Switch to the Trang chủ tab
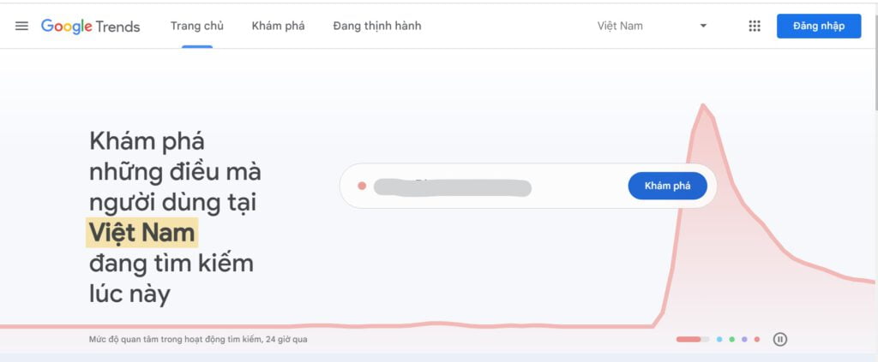 tap(197, 26)
